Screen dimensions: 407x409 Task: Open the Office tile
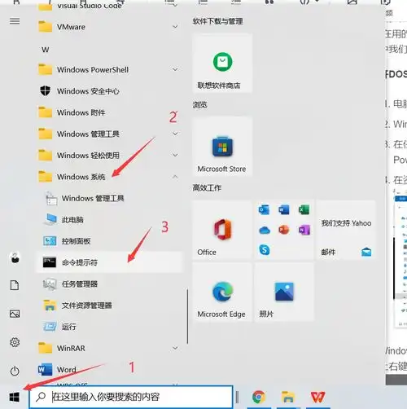[x=222, y=230]
